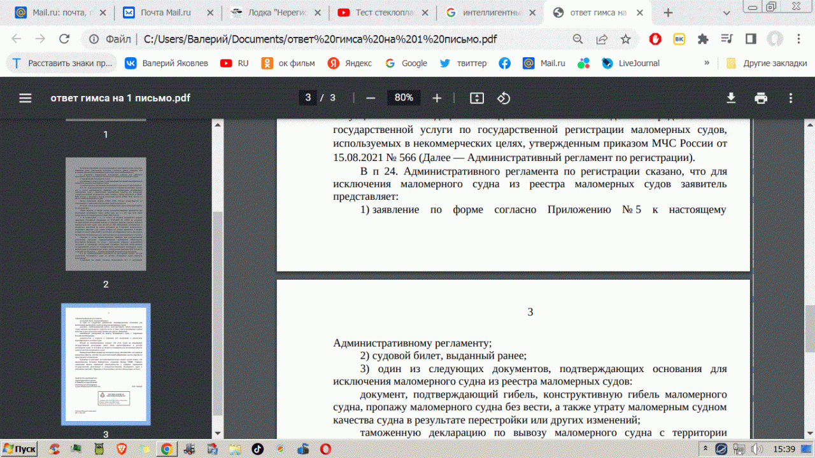Open the Facebook bookmark icon
Image resolution: width=815 pixels, height=458 pixels.
coord(504,63)
